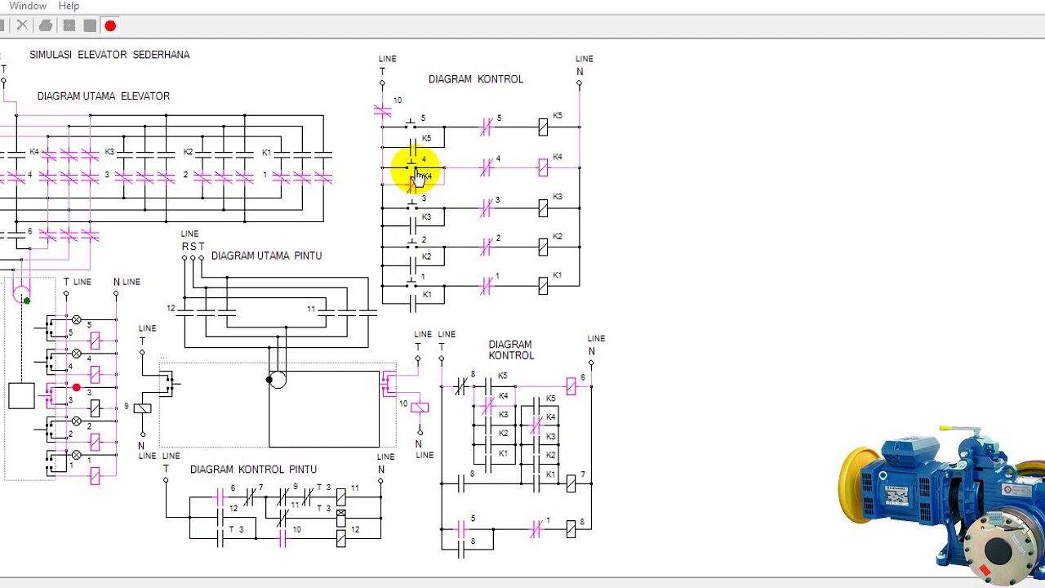
Task: Open the Help menu
Action: click(69, 6)
